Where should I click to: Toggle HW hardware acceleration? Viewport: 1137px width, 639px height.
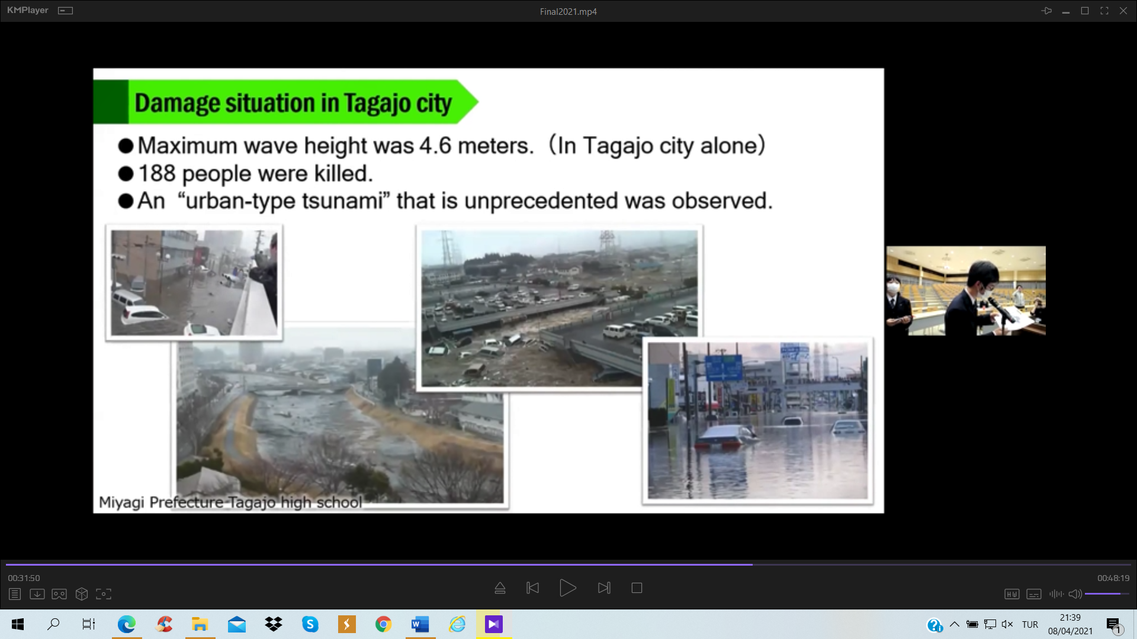1011,594
